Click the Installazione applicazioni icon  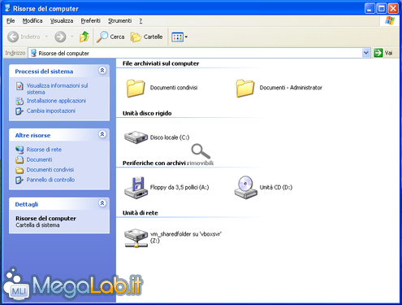pos(19,101)
